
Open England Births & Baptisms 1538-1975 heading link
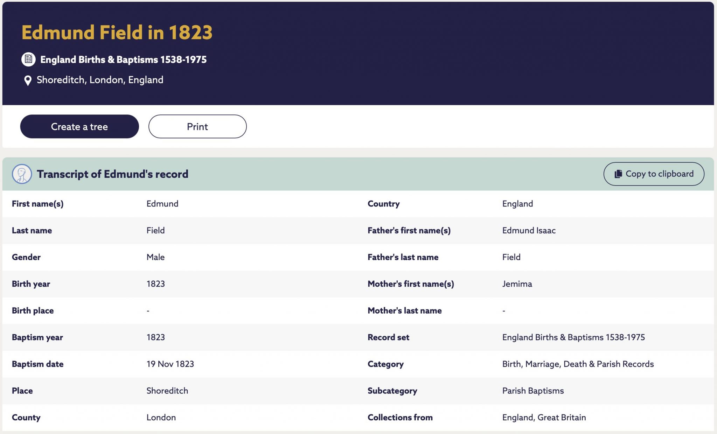[x=123, y=59]
